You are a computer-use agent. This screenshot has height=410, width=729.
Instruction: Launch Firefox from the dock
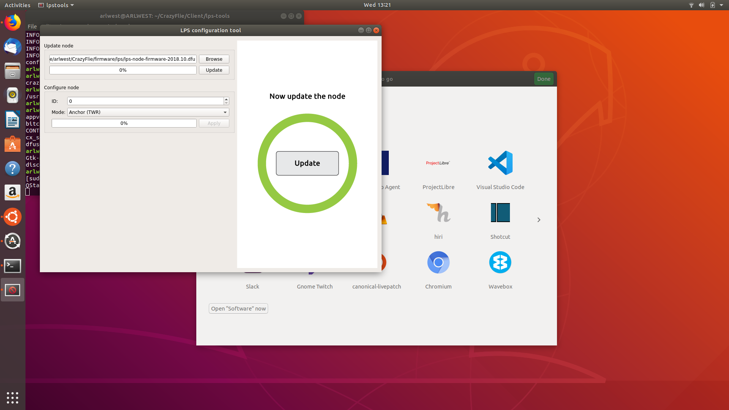[x=13, y=23]
